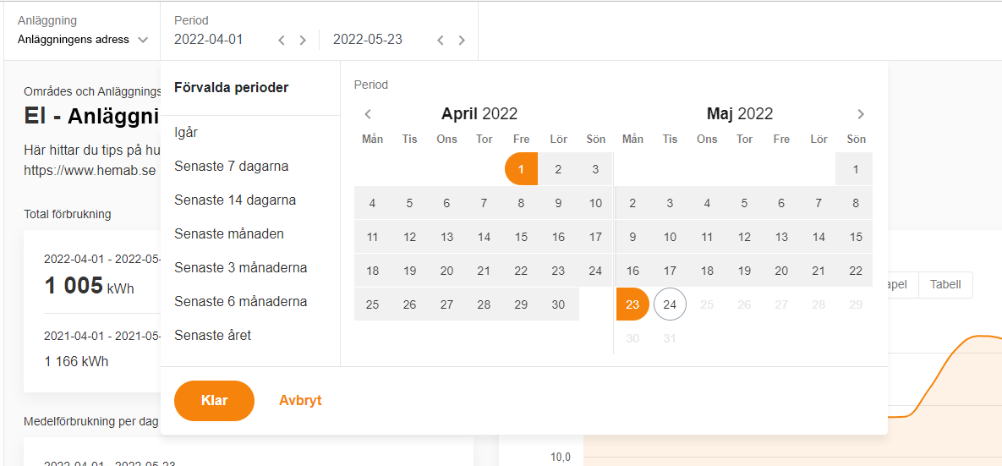Go to previous month in calendar
The width and height of the screenshot is (1002, 466).
[368, 114]
